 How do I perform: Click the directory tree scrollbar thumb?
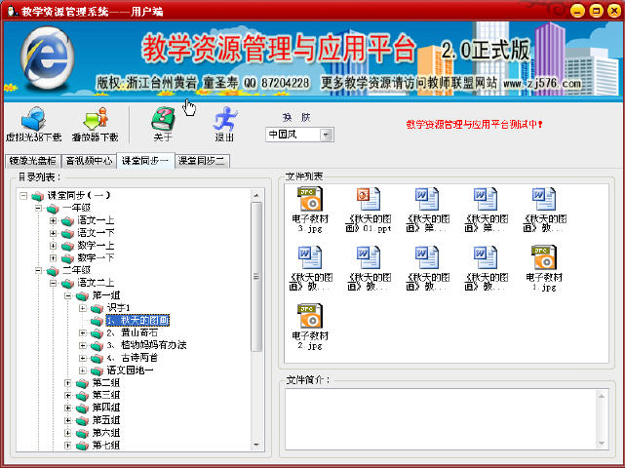(x=256, y=277)
